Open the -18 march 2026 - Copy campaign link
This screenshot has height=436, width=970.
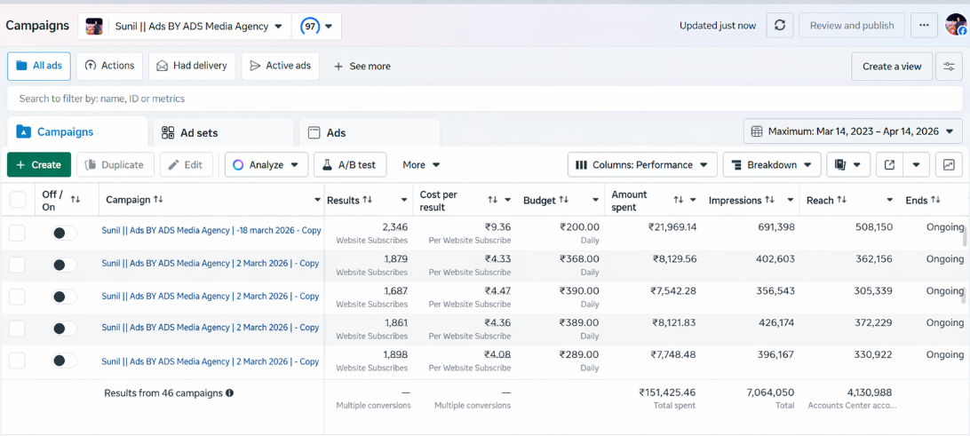click(x=211, y=231)
